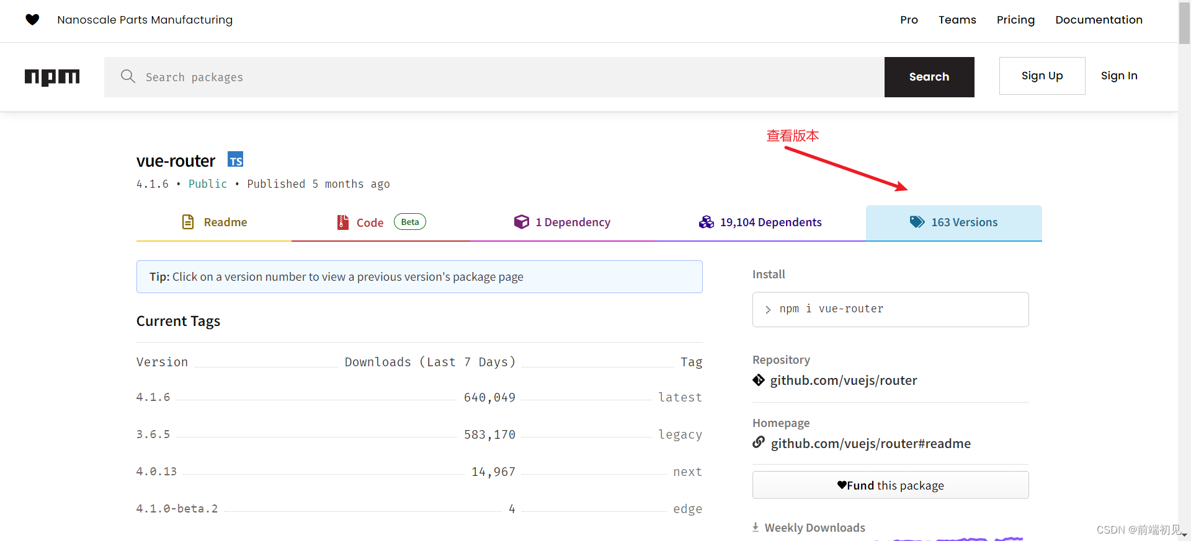Click the 'Current Tags' heading
This screenshot has height=541, width=1191.
[x=179, y=321]
